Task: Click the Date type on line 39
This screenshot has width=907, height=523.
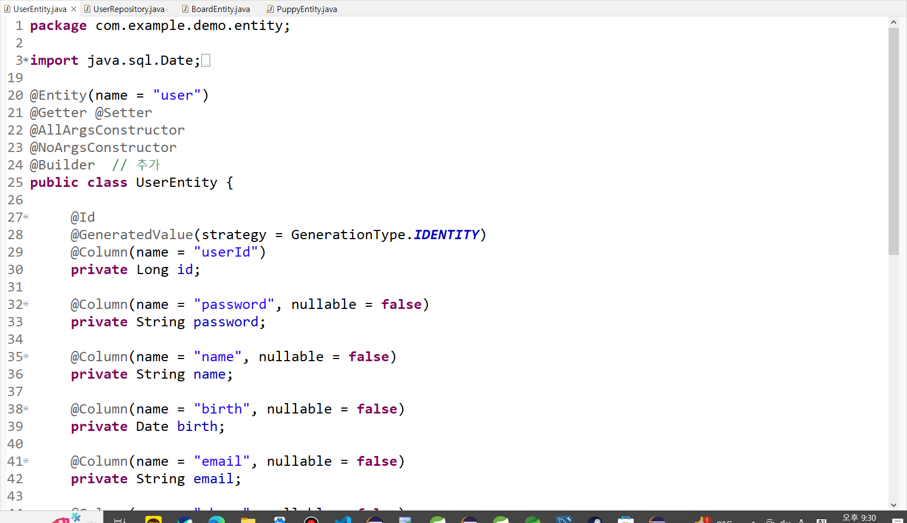Action: click(x=152, y=427)
